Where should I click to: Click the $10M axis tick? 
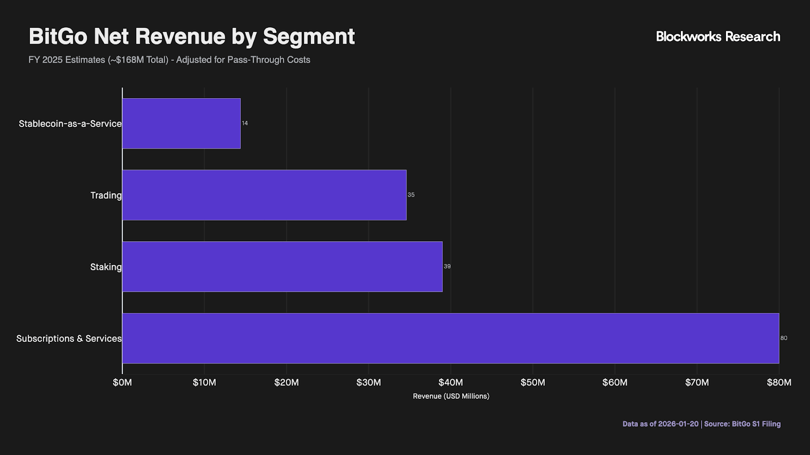click(x=205, y=382)
